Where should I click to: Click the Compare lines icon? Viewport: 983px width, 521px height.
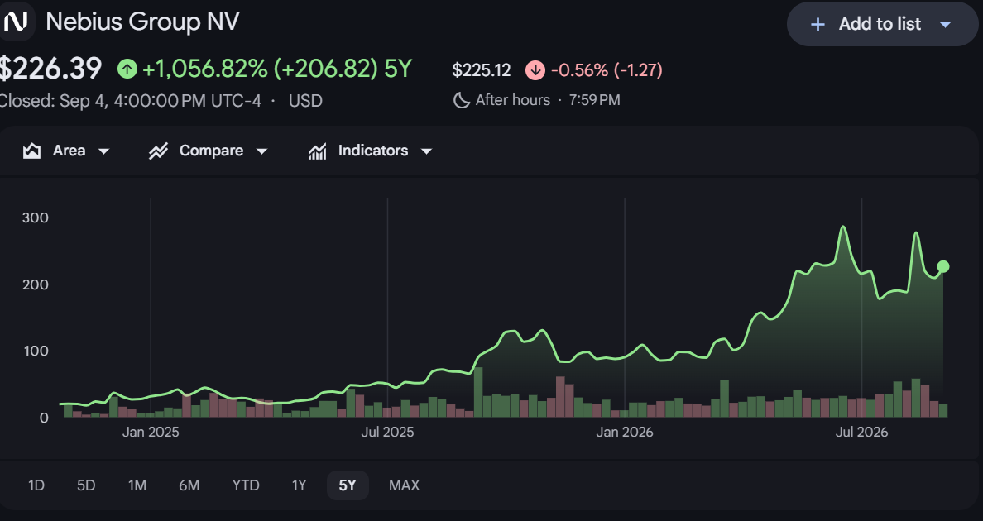[x=159, y=151]
